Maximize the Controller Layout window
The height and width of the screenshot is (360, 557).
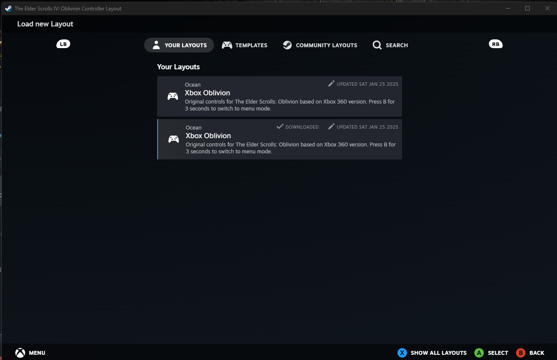527,8
